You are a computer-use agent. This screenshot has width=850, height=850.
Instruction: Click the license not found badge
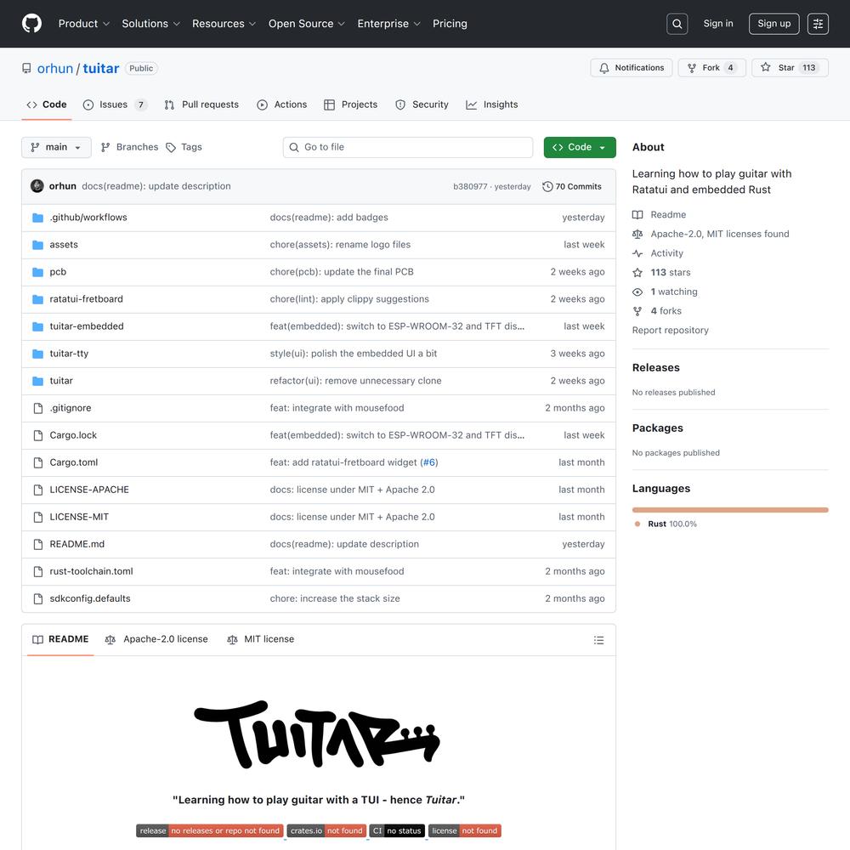465,831
